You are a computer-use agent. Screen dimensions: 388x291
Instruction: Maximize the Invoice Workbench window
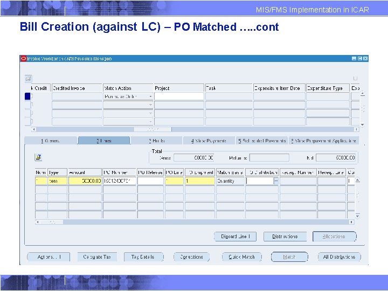[x=360, y=58]
